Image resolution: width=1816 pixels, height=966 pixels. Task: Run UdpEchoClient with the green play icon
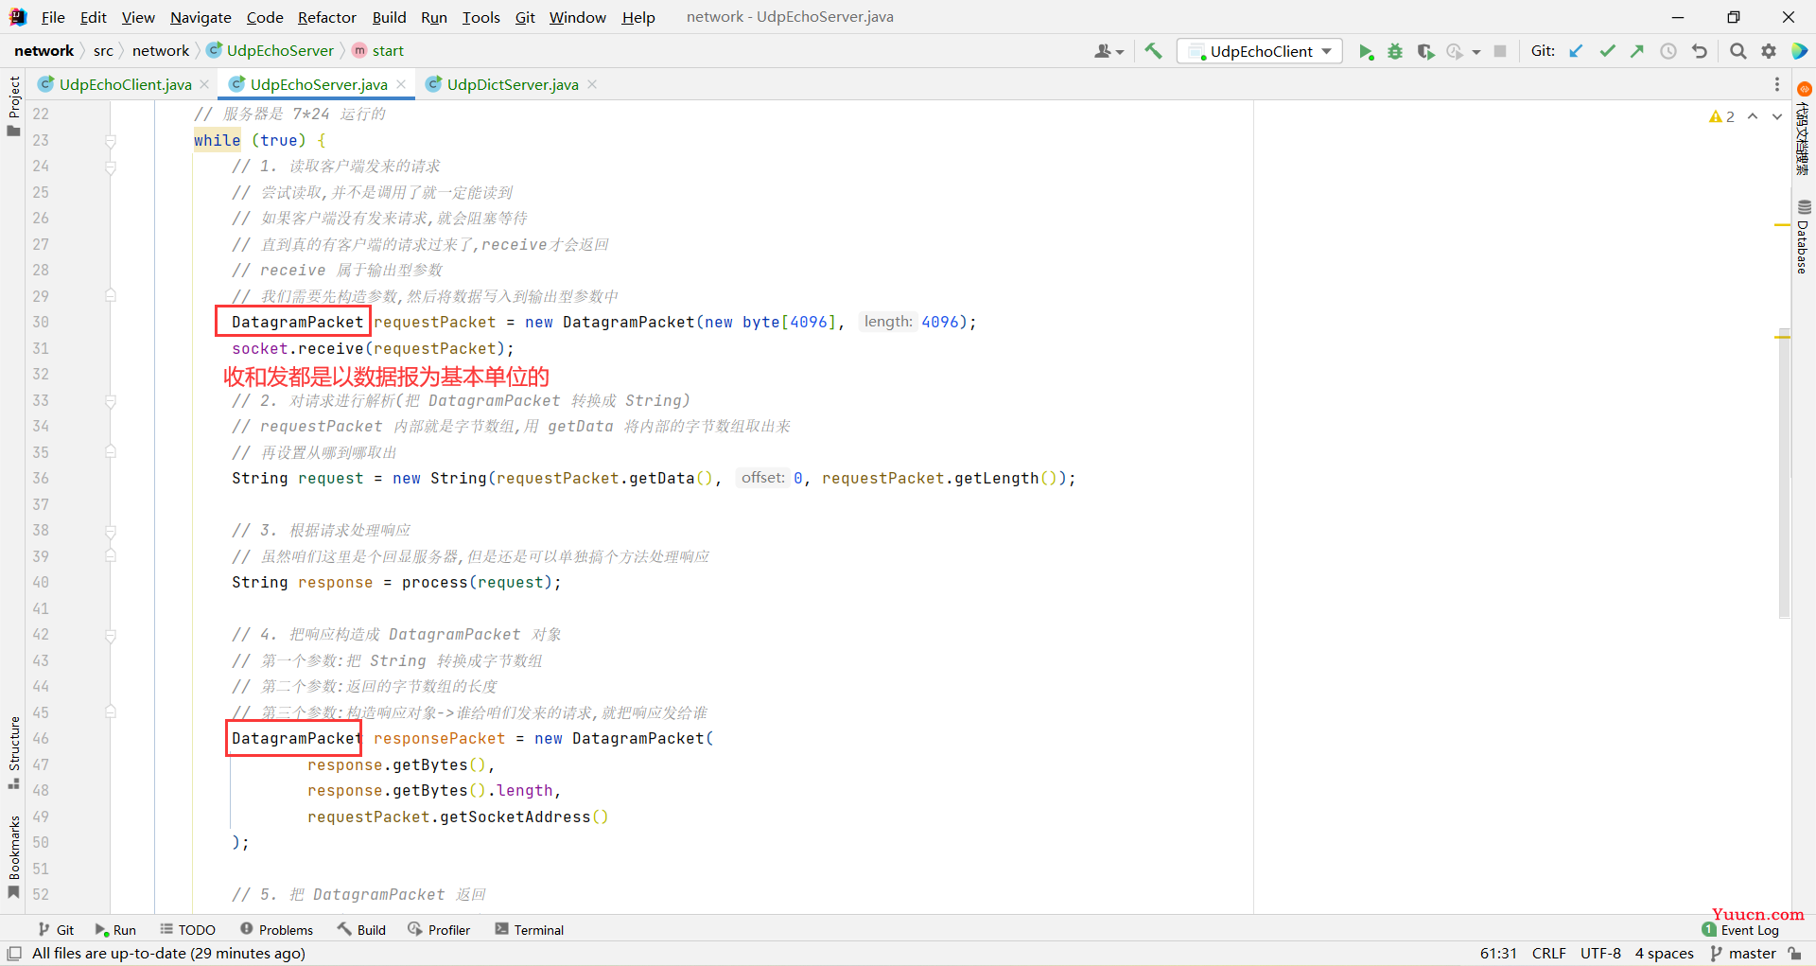click(x=1366, y=51)
